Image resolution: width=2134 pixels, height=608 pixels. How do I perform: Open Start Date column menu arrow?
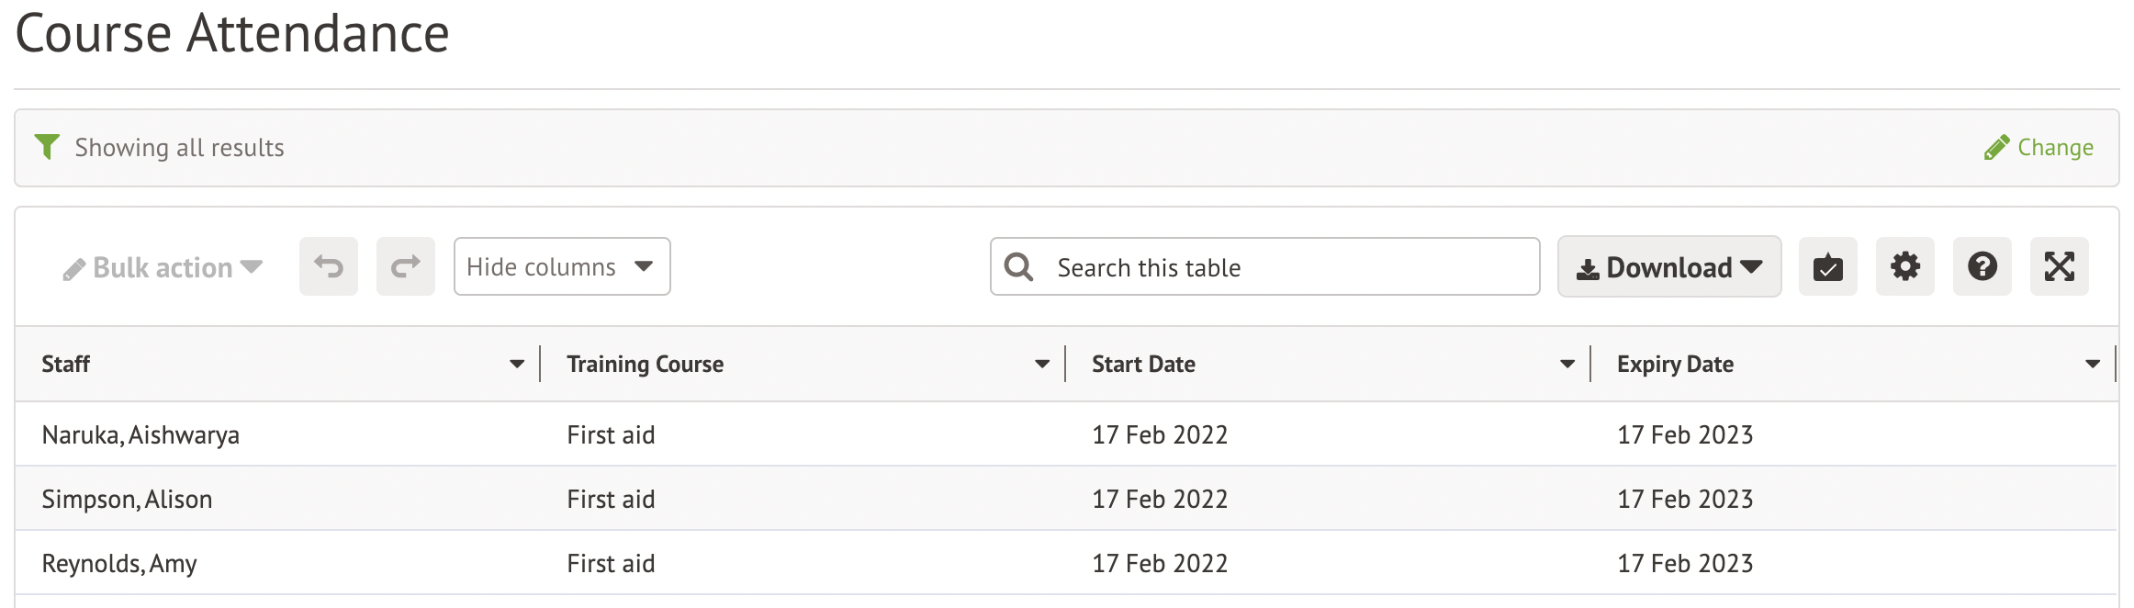coord(1567,365)
